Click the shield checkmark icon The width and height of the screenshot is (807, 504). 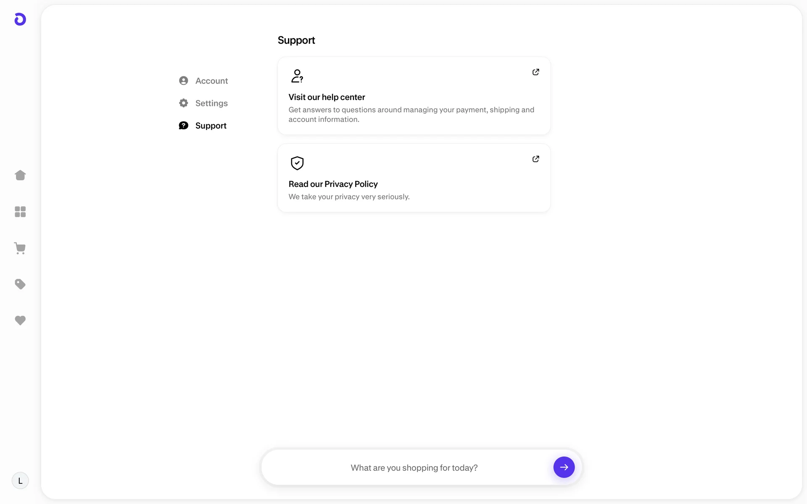coord(297,163)
